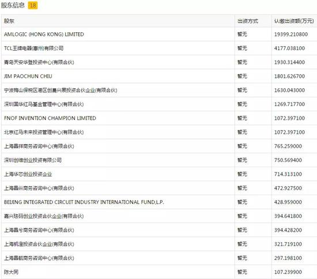Open the shareholder name in the 472.927500 row
Screen dimensions: 317x279
[x=39, y=188]
